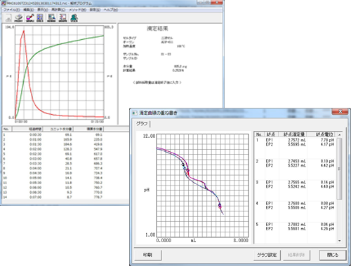Click the 12.00 pH axis maximum label
This screenshot has height=266, width=351.
tap(149, 136)
